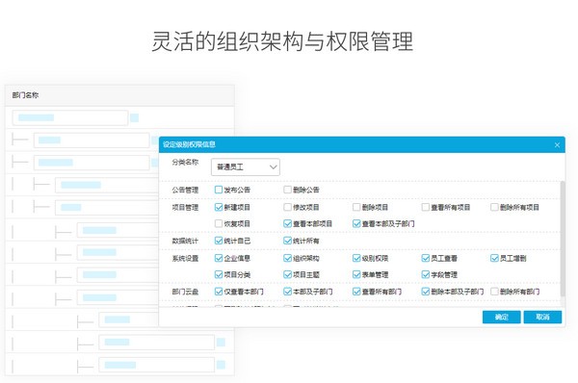Viewport: 578px width, 383px height.
Task: Check the 删除所有部门 checkbox
Action: pyautogui.click(x=494, y=292)
